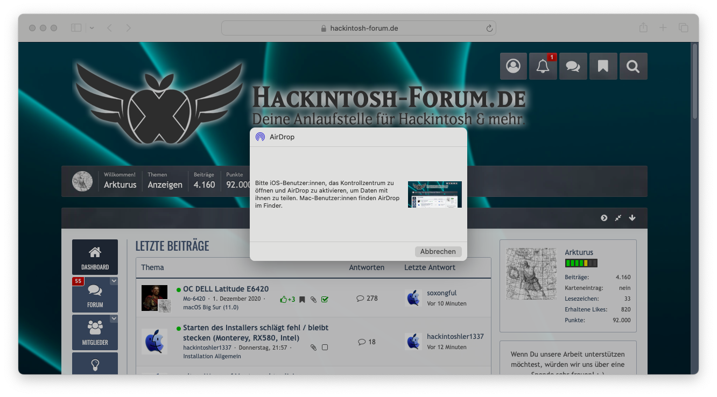The width and height of the screenshot is (717, 397).
Task: Go forward with Safari's forward arrow
Action: [x=128, y=28]
